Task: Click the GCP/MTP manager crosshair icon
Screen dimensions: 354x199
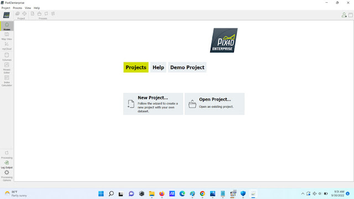Action: point(24,14)
